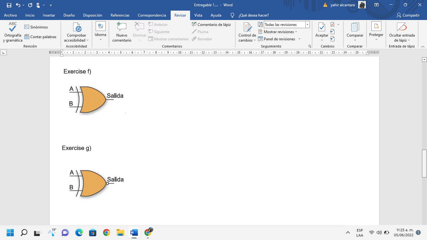
Task: Expand Control de cambios dropdown arrow
Action: pyautogui.click(x=255, y=40)
